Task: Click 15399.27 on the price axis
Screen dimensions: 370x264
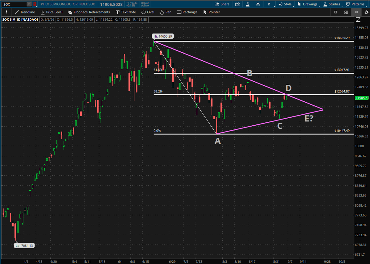Action: (362, 28)
